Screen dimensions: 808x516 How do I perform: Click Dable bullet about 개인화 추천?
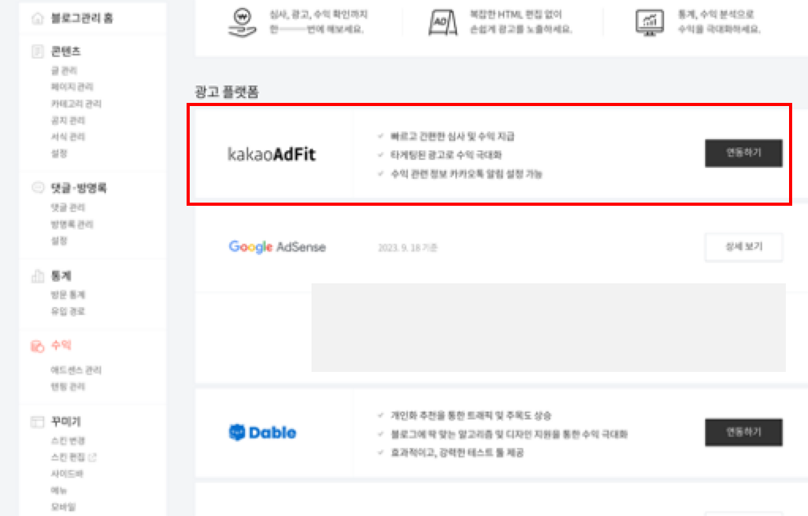pyautogui.click(x=470, y=415)
